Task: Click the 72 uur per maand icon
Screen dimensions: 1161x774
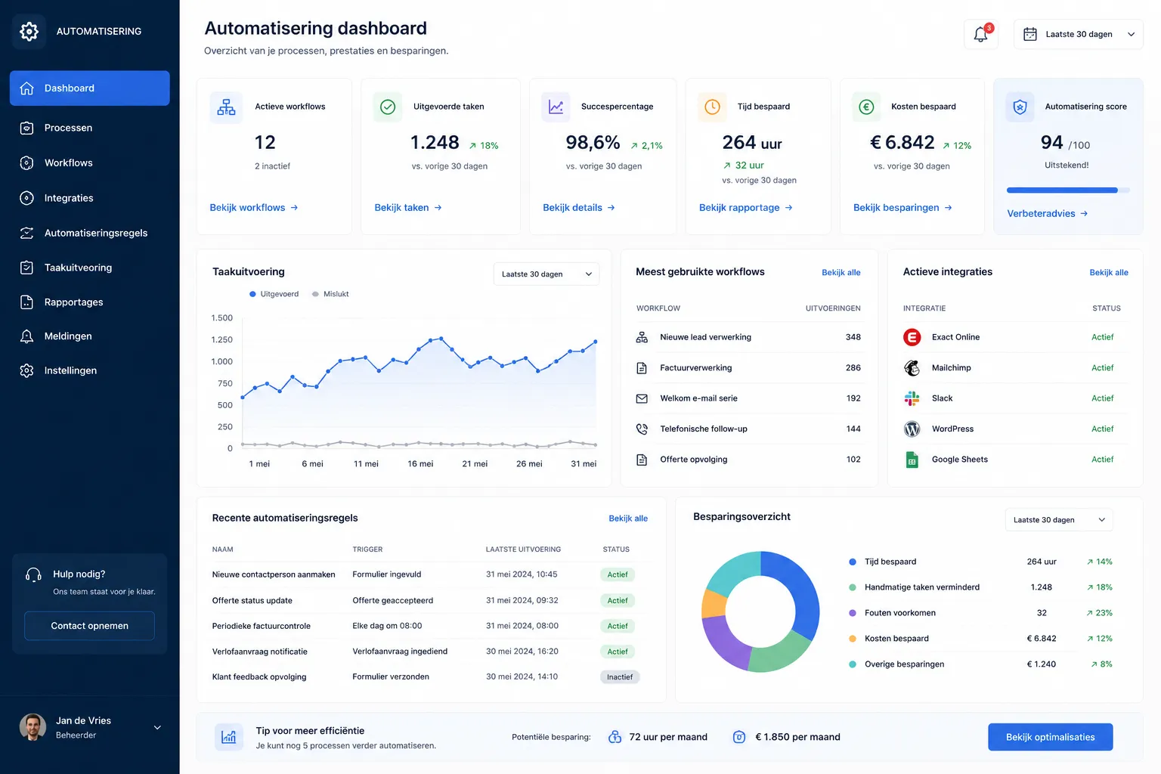Action: 615,737
